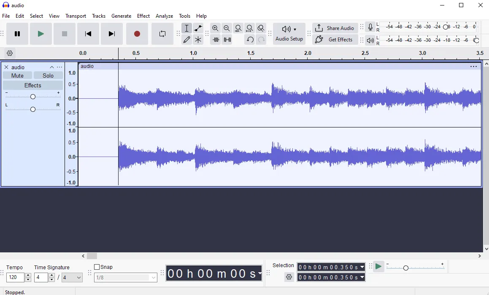The image size is (489, 295).
Task: Open the Generate menu
Action: point(121,16)
